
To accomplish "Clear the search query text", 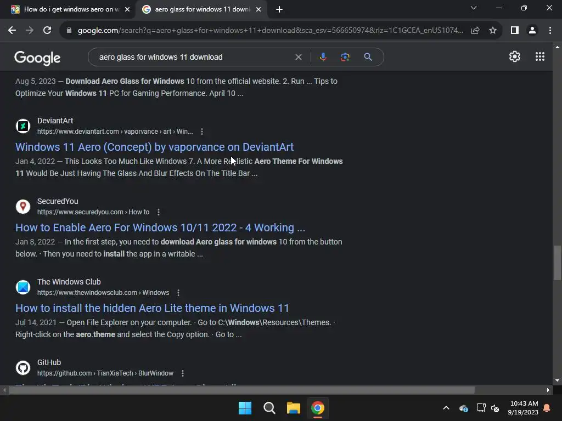I will (298, 57).
